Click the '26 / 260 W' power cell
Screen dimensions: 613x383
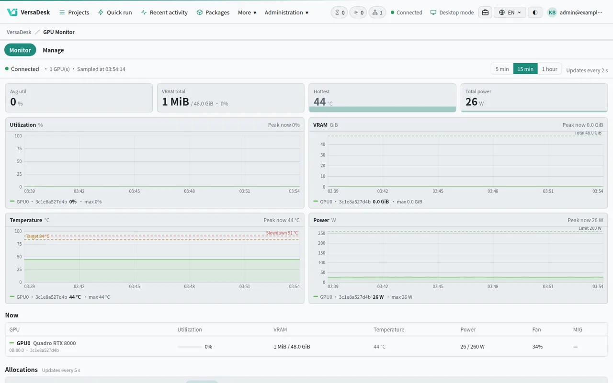[x=473, y=347]
